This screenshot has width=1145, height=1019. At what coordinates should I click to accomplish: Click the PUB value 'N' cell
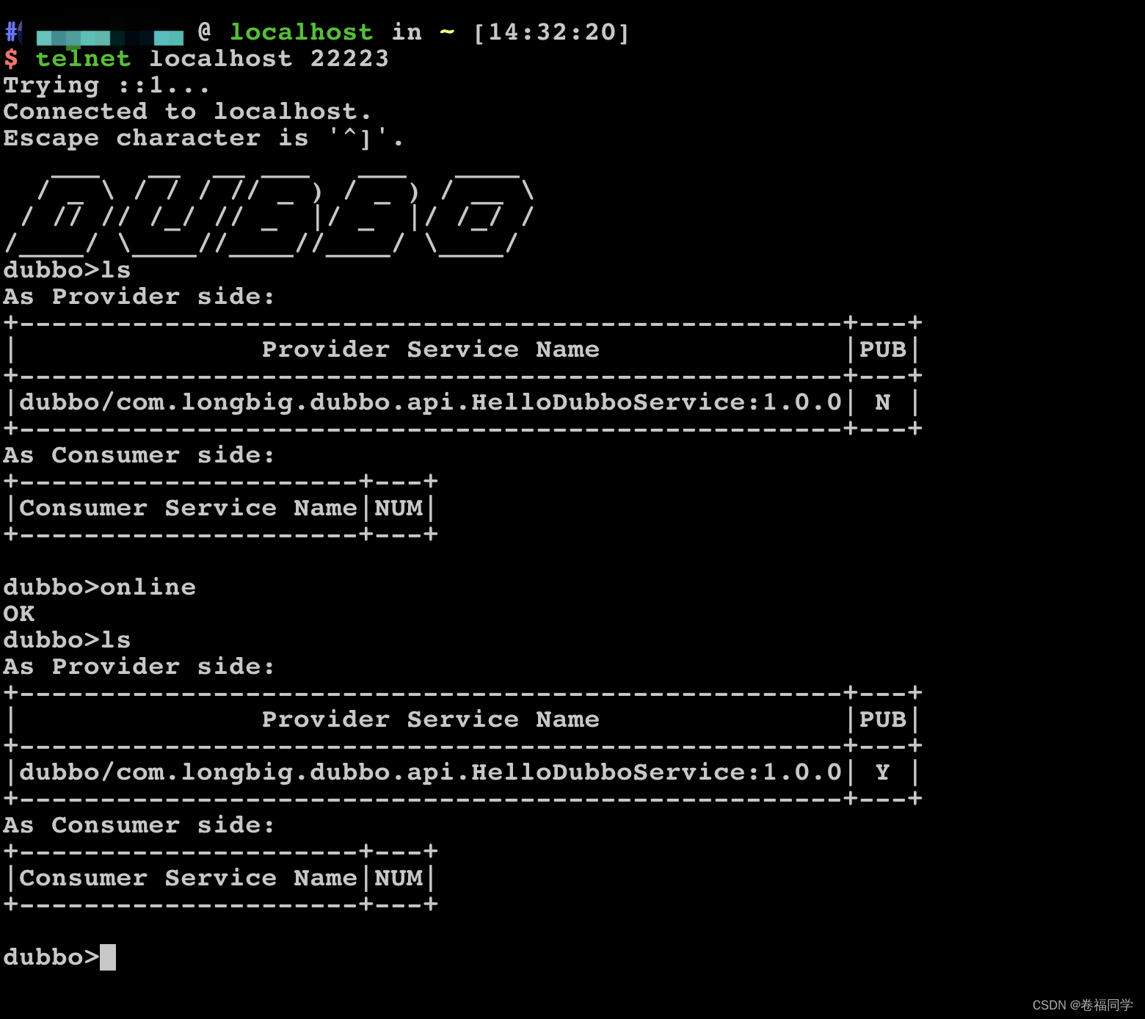coord(882,402)
